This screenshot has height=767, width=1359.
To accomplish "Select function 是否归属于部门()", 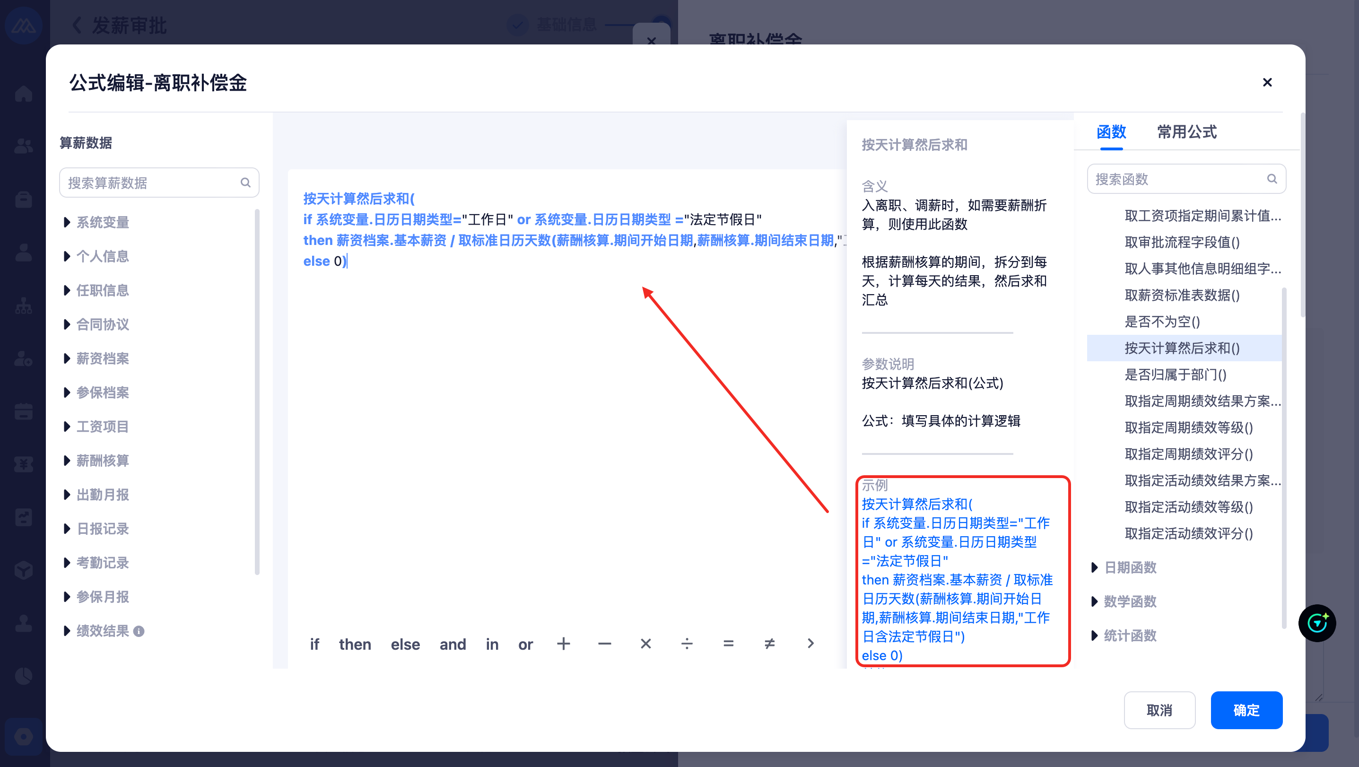I will [1176, 375].
